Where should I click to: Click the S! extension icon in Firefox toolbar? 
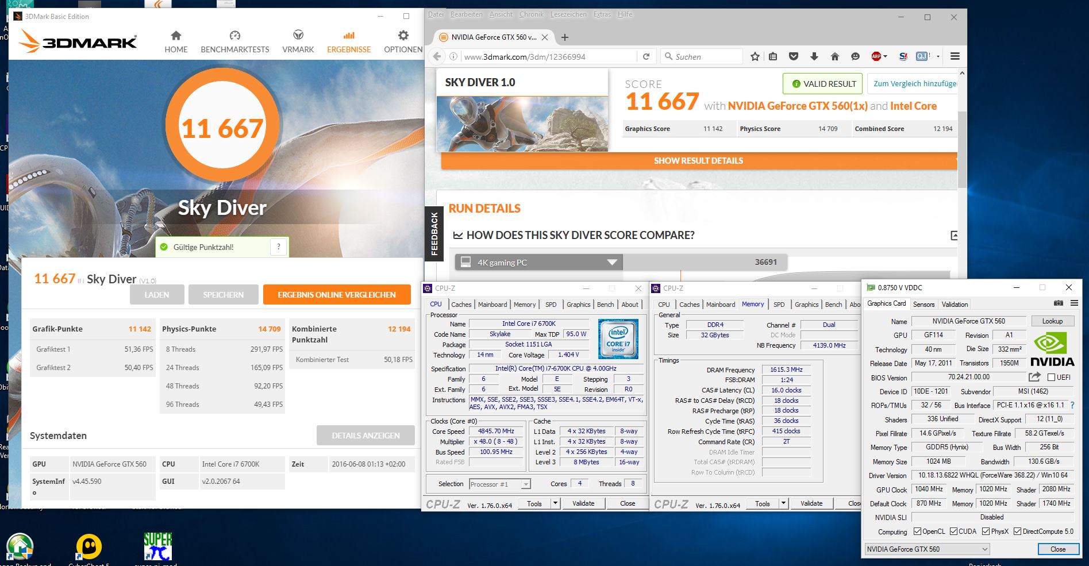click(x=903, y=56)
